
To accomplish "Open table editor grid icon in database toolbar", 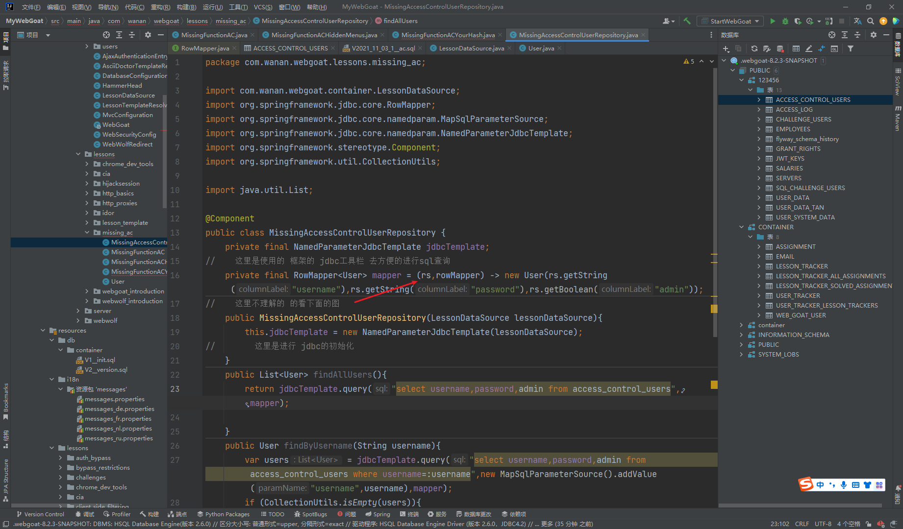I will click(x=796, y=48).
